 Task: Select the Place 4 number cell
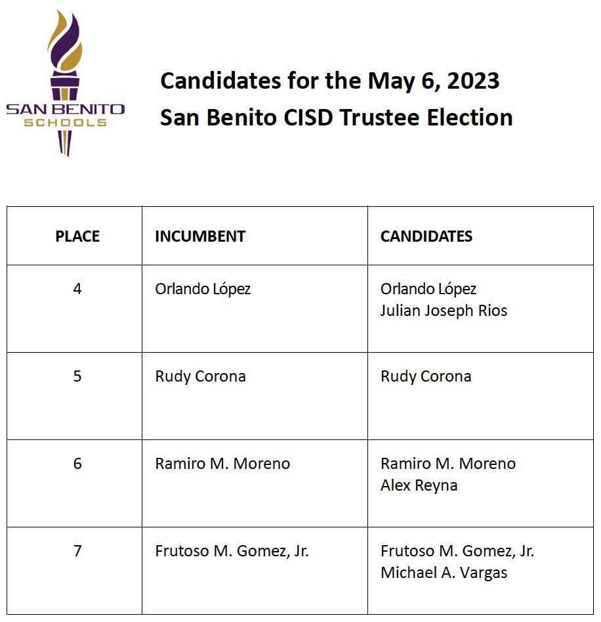point(77,289)
